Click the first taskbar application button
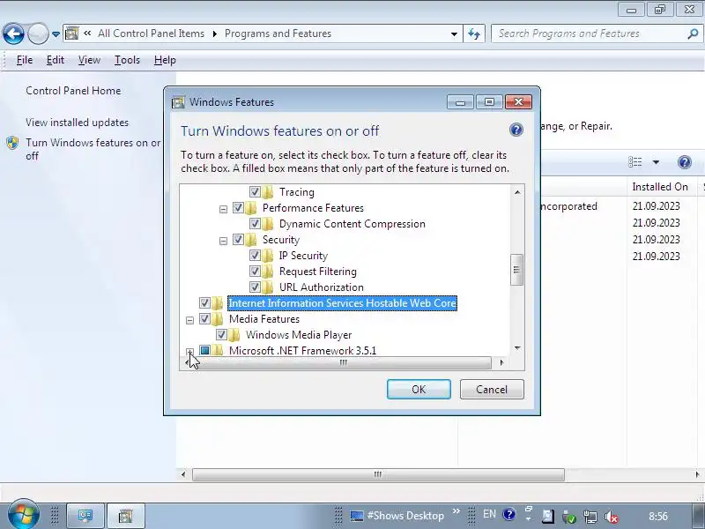The image size is (705, 529). tap(85, 516)
